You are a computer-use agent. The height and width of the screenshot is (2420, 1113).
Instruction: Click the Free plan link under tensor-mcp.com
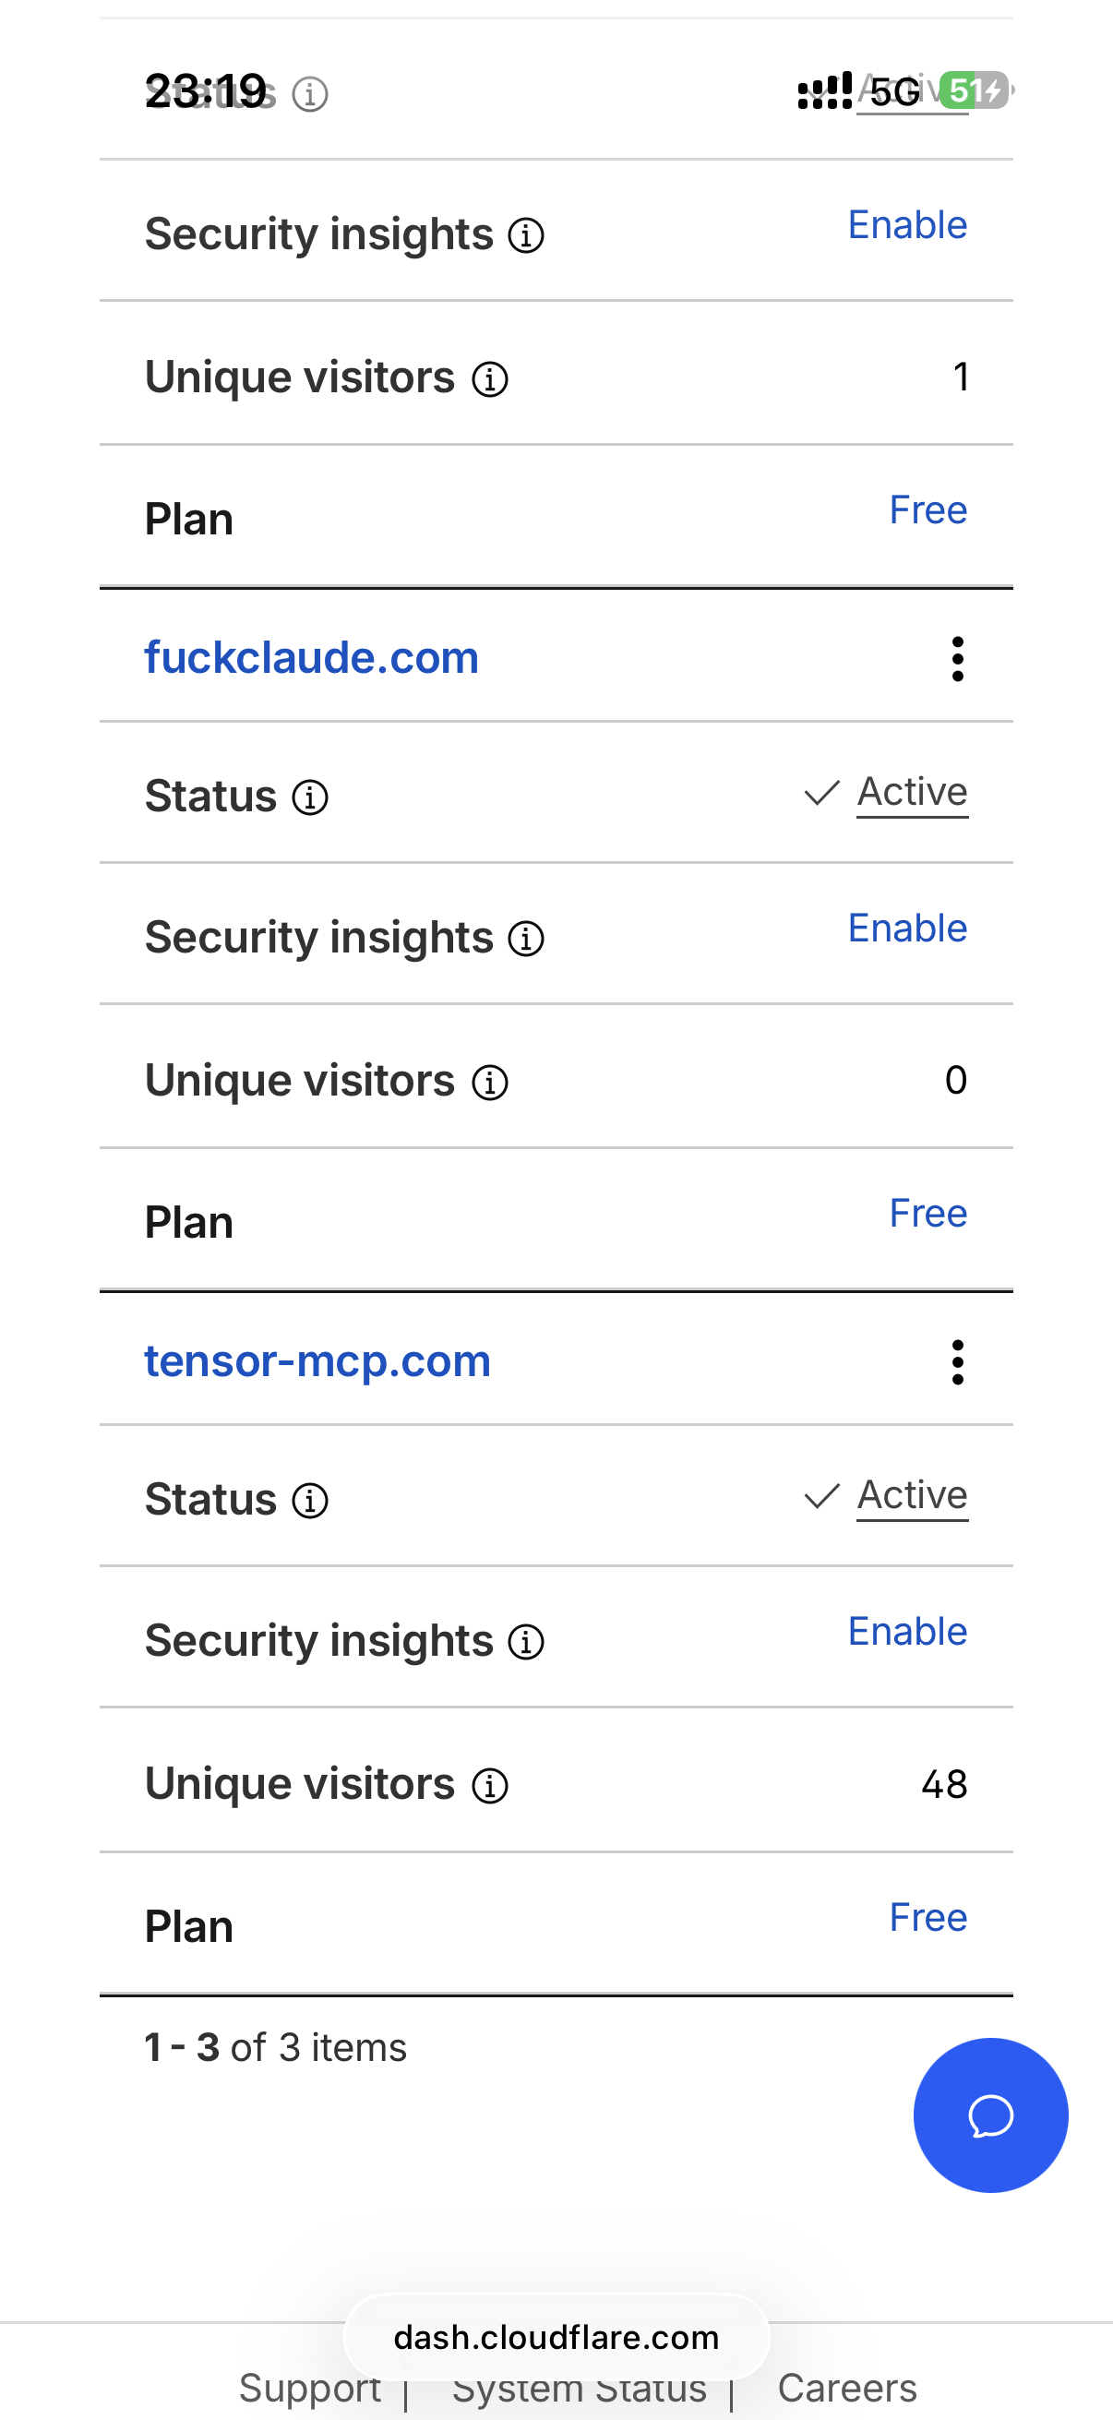928,1917
